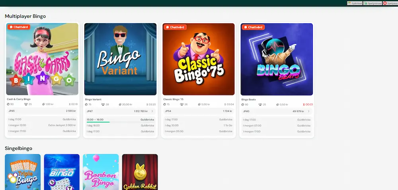Click the Spelpaus button

[x=390, y=3]
